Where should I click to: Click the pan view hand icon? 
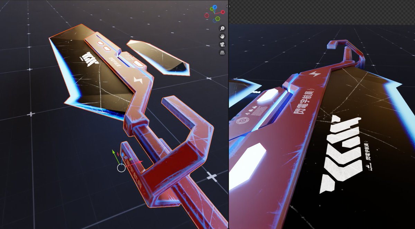point(222,36)
